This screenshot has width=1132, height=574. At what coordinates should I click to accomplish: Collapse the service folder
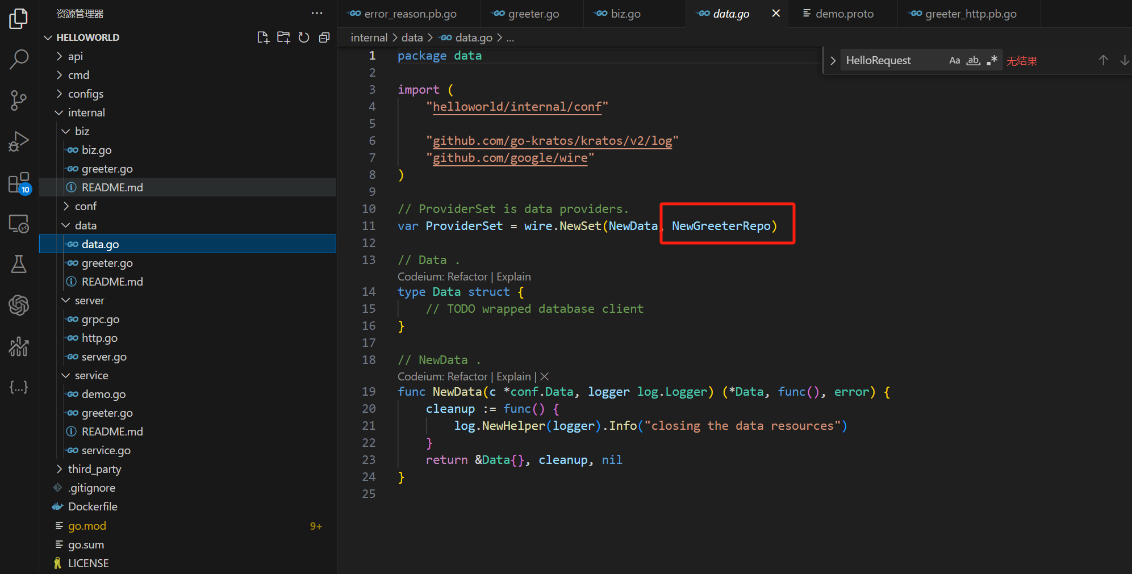(187, 375)
